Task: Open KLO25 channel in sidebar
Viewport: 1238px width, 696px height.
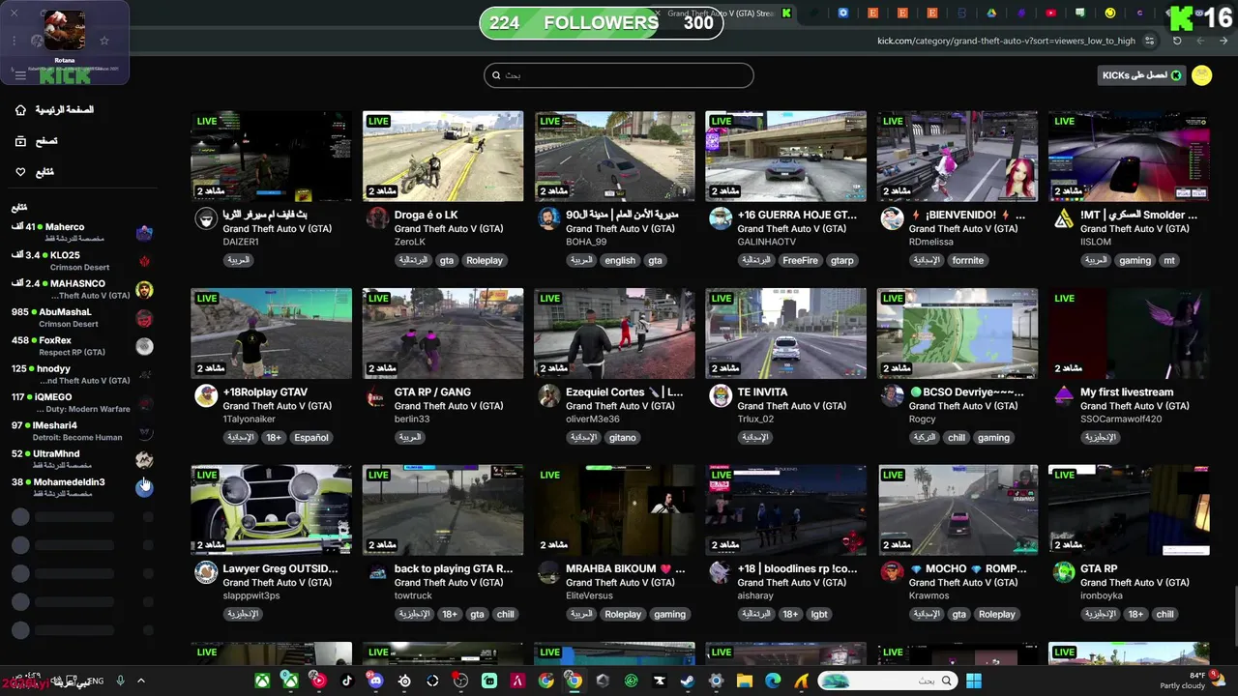Action: coord(82,261)
